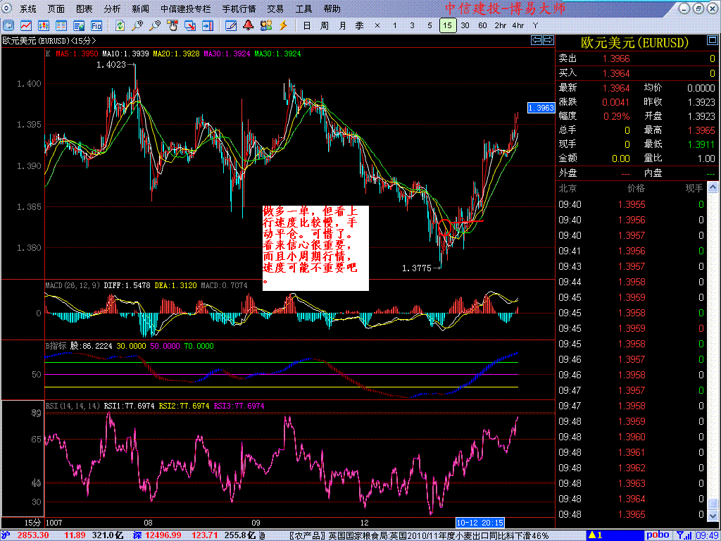The image size is (721, 541).
Task: Open the 交易 menu
Action: click(275, 8)
